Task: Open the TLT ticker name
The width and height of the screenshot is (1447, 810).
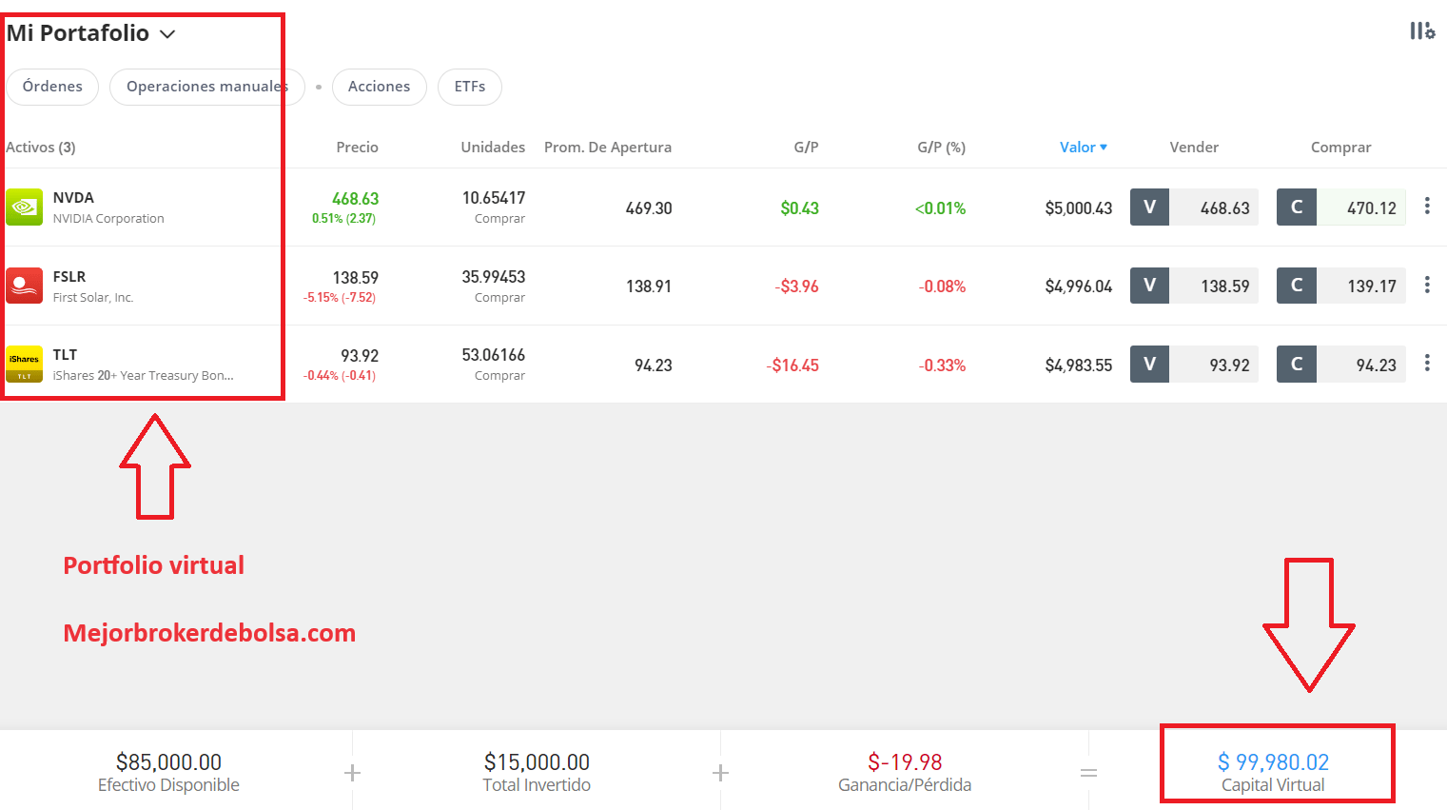Action: (x=65, y=355)
